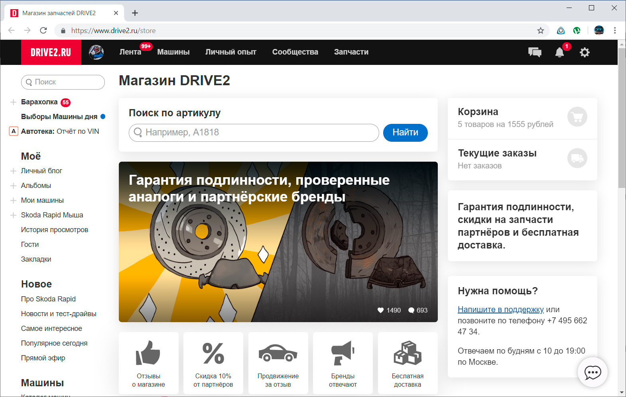626x397 pixels.
Task: Click the article number search field
Action: (x=254, y=133)
